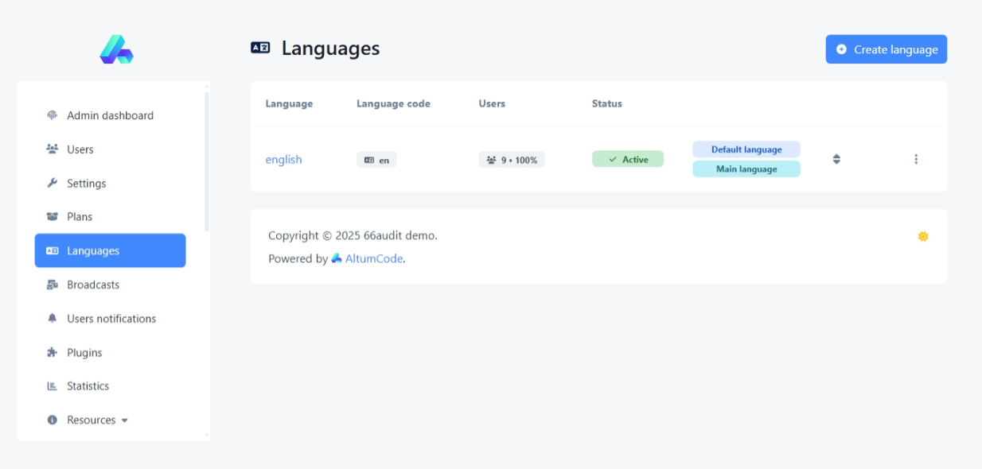Select the Languages sidebar menu item
982x469 pixels.
[110, 250]
